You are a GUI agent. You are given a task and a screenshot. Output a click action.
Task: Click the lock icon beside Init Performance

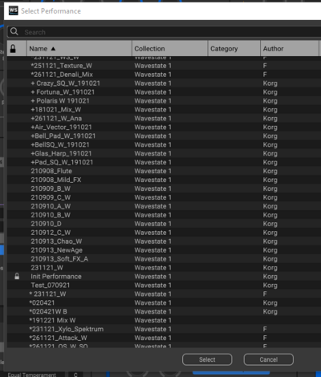click(17, 276)
